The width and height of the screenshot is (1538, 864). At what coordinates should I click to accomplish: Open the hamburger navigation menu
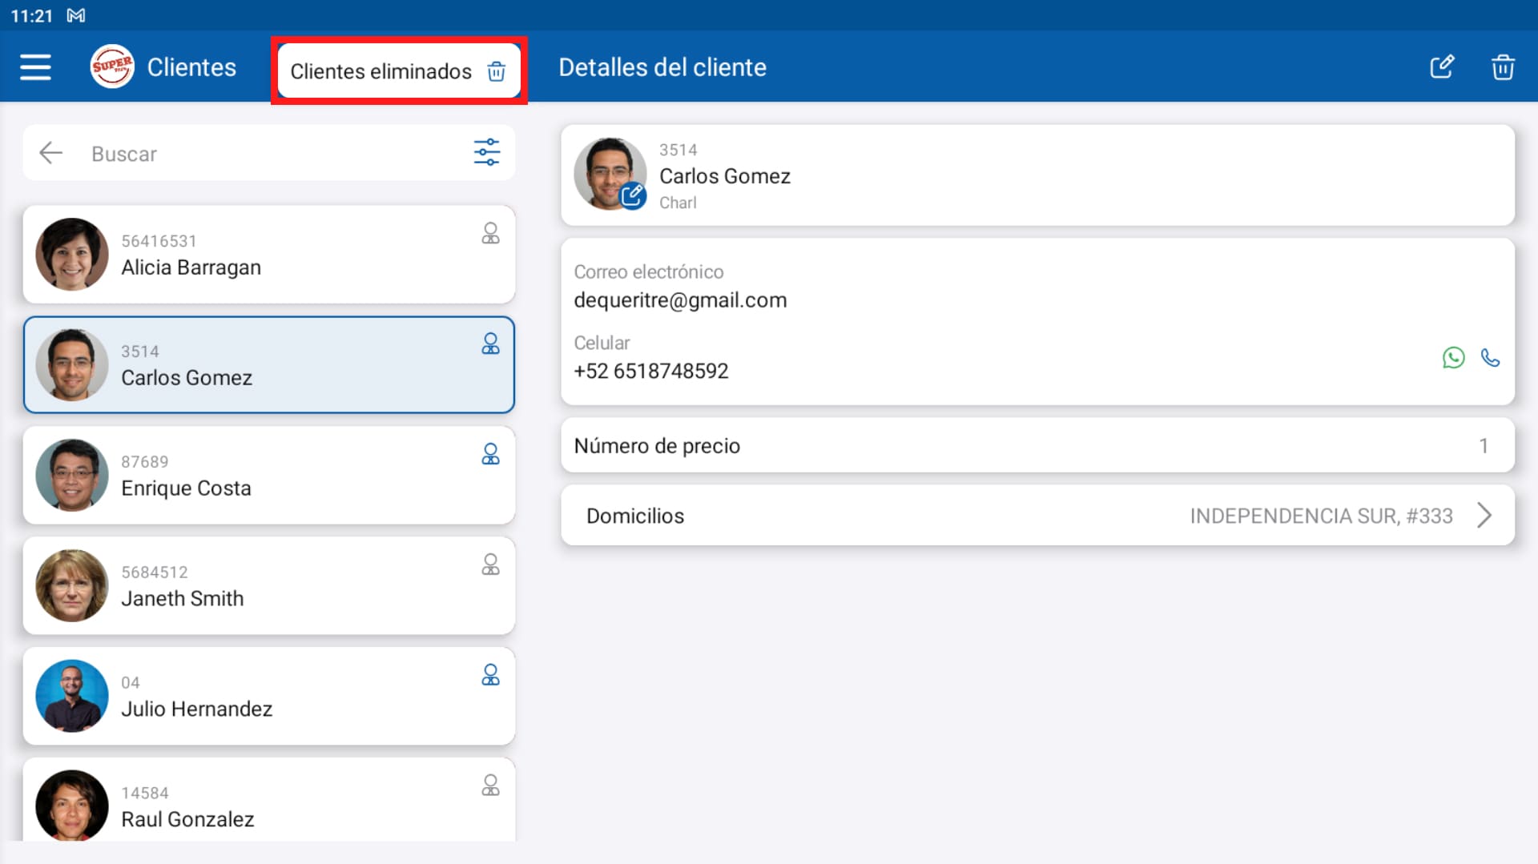(x=35, y=67)
